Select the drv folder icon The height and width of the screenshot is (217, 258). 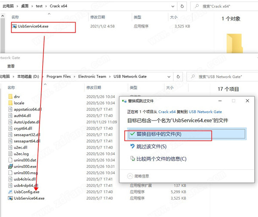click(x=11, y=96)
